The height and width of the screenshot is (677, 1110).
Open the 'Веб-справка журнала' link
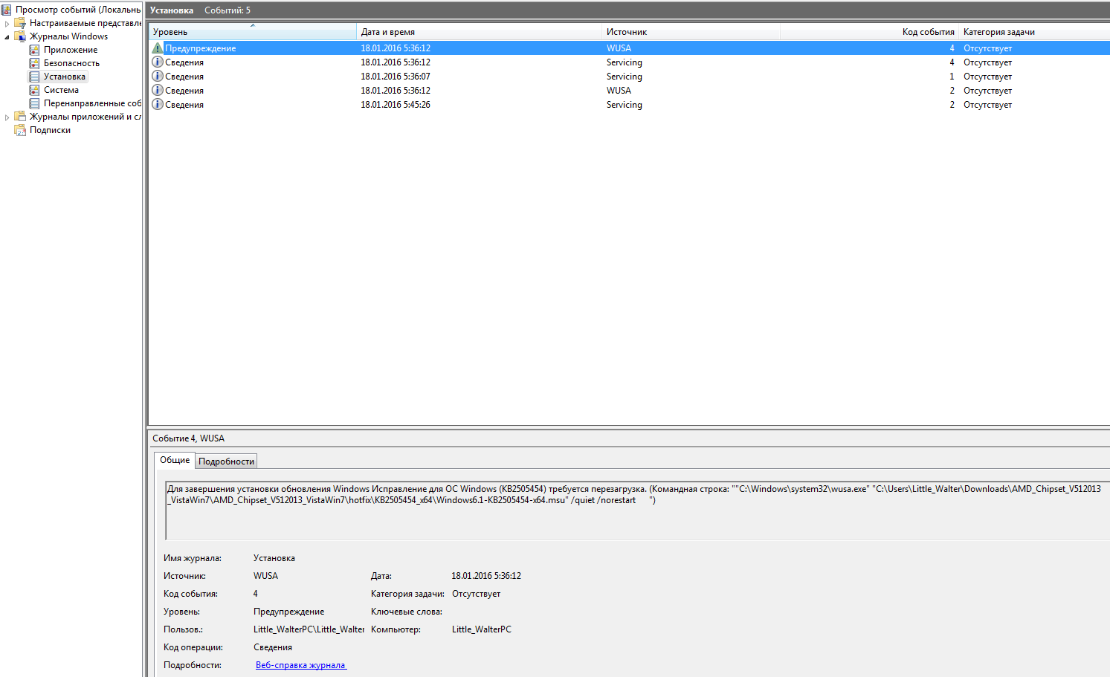pyautogui.click(x=301, y=665)
